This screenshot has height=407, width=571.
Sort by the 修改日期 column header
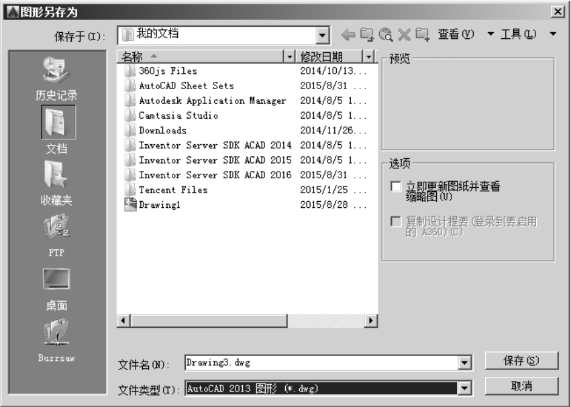pos(329,57)
